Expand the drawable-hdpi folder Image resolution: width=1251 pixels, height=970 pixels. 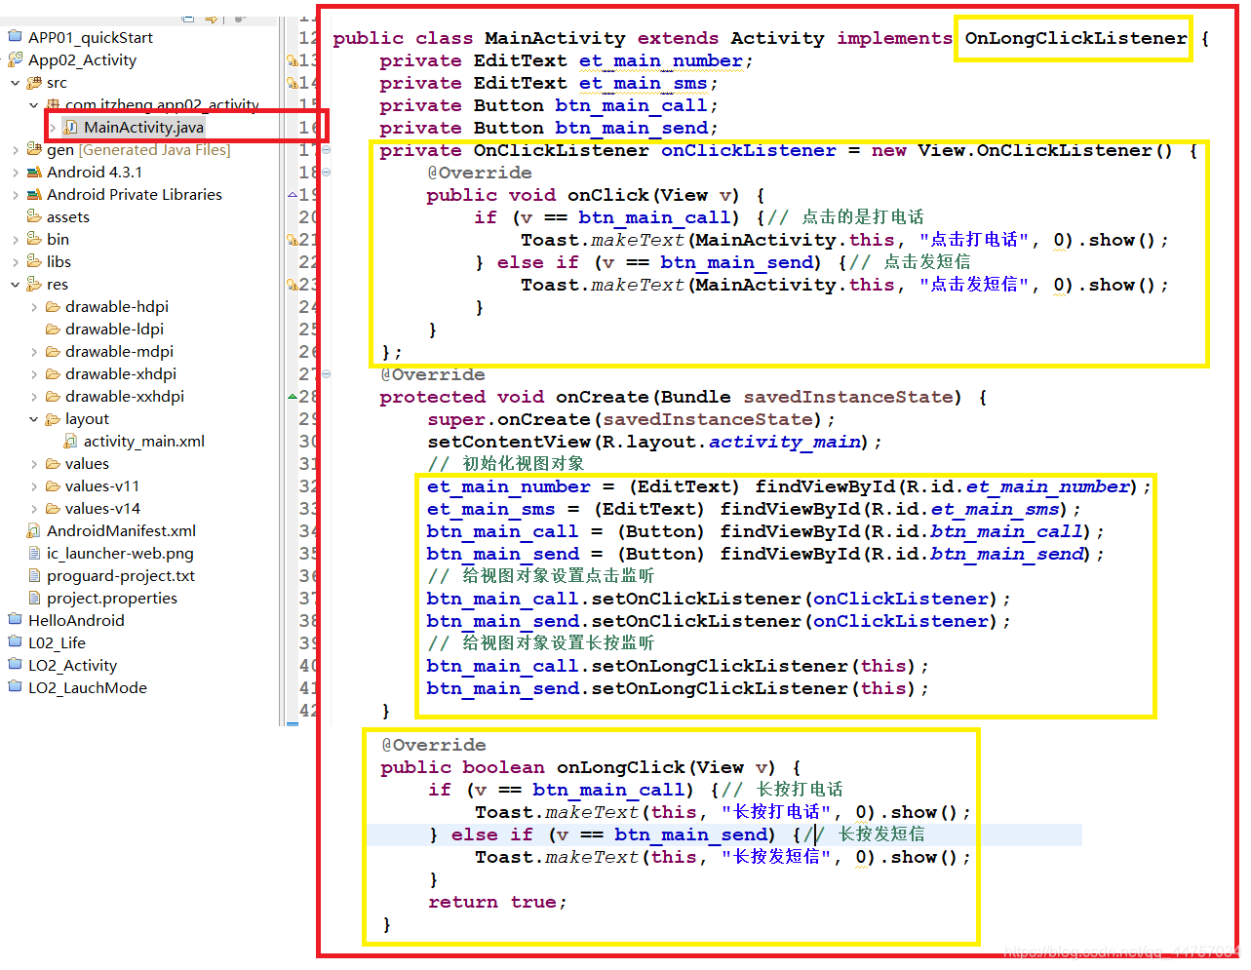click(x=34, y=307)
